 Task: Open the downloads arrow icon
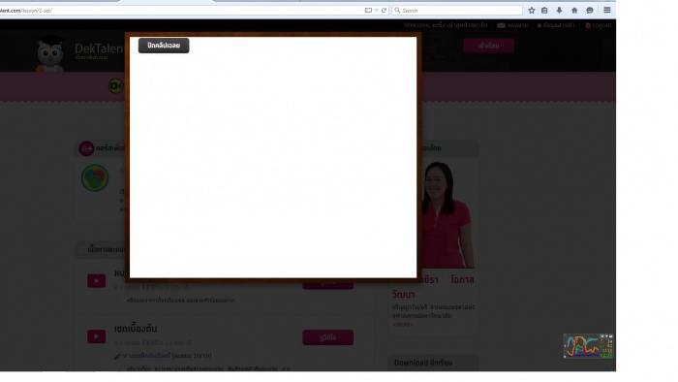(559, 11)
